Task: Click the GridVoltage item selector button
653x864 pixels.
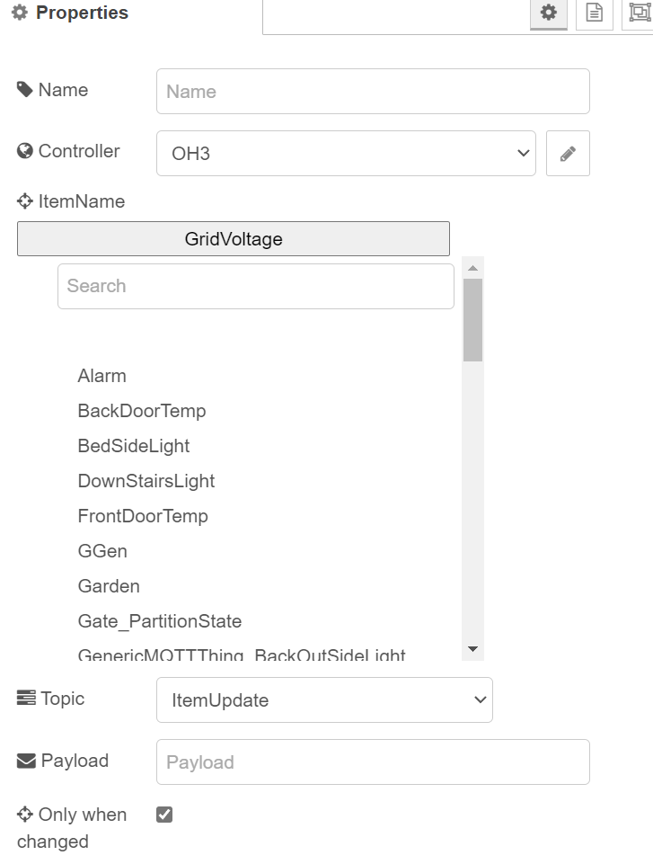Action: coord(234,239)
